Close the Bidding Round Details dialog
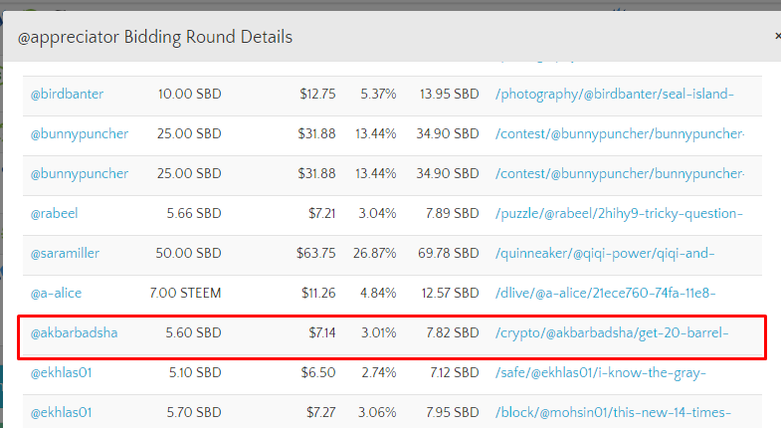The width and height of the screenshot is (781, 428). pyautogui.click(x=777, y=36)
